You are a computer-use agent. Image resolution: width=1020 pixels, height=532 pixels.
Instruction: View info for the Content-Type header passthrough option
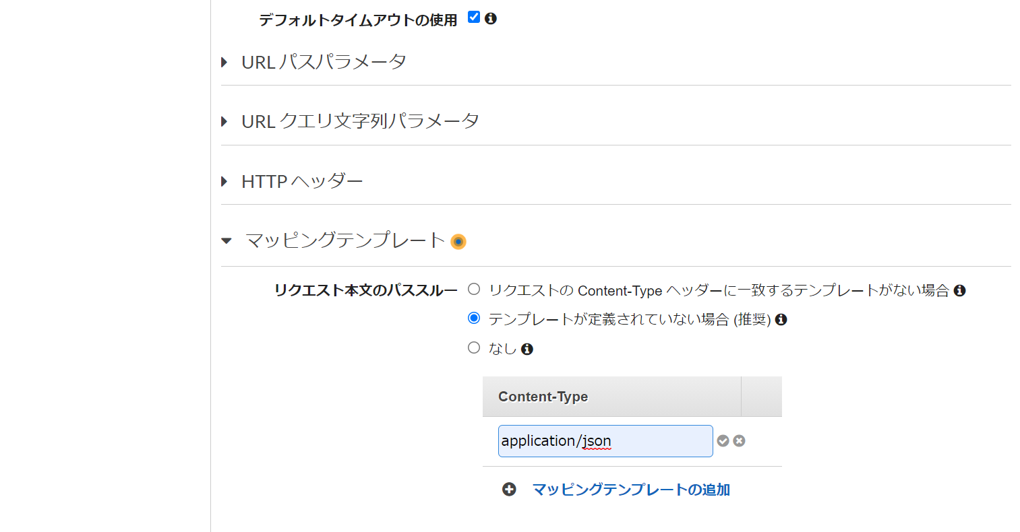point(960,290)
